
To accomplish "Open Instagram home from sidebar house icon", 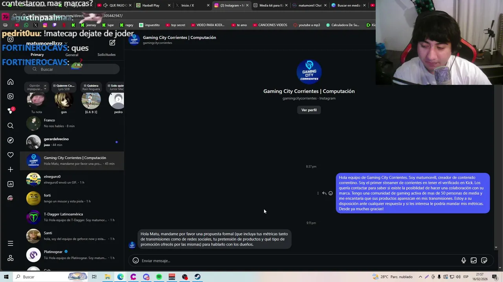I will coord(11,82).
